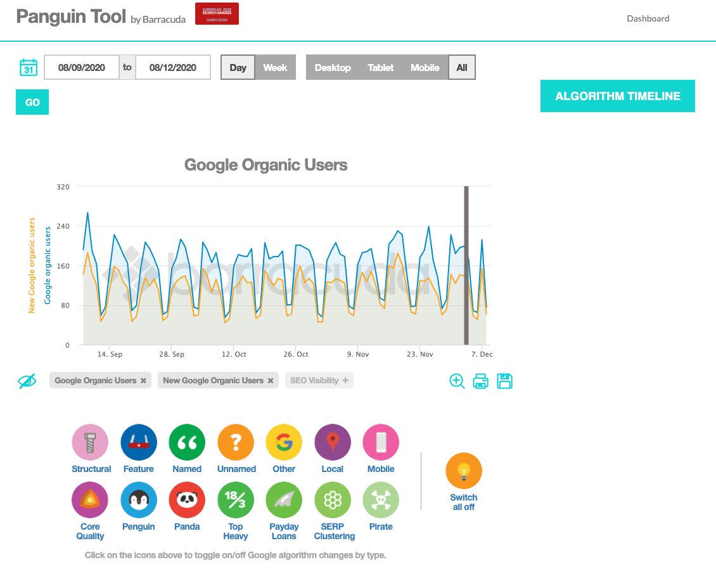Click the Google Organic Users chart title
716x574 pixels.
pyautogui.click(x=265, y=165)
